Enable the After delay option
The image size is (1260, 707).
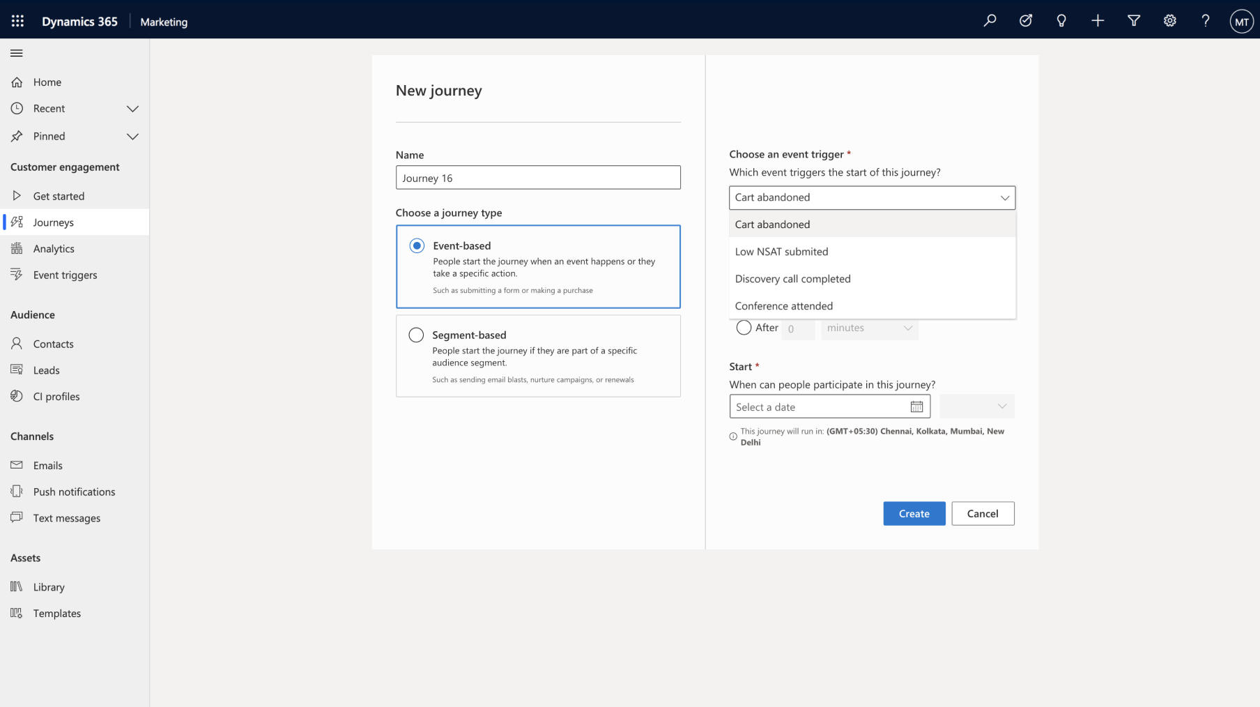coord(743,327)
